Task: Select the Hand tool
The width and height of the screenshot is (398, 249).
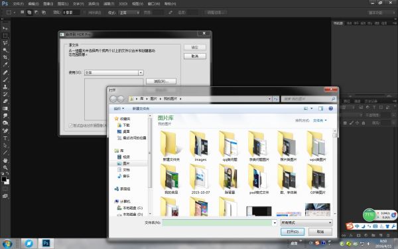Action: [5, 160]
